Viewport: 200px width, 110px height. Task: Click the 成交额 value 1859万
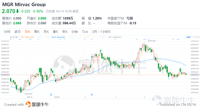[x=68, y=18]
